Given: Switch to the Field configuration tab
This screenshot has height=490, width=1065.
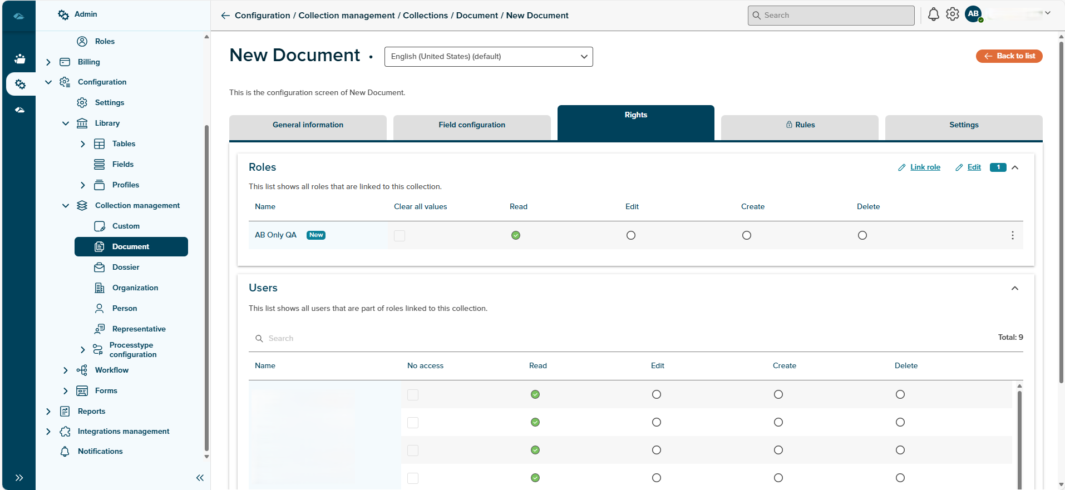Looking at the screenshot, I should 471,125.
